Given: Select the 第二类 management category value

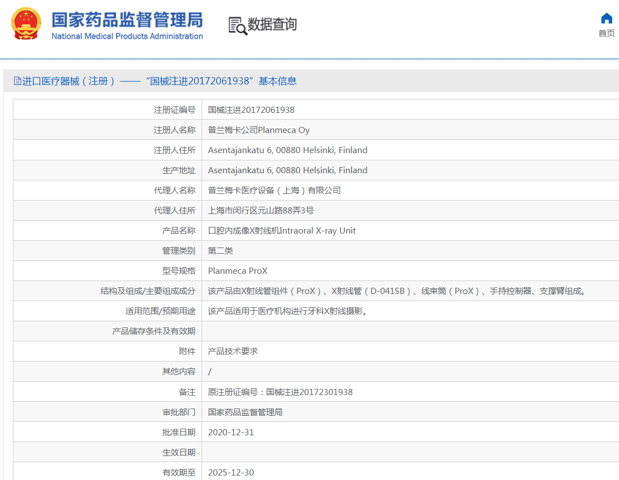Looking at the screenshot, I should [220, 251].
